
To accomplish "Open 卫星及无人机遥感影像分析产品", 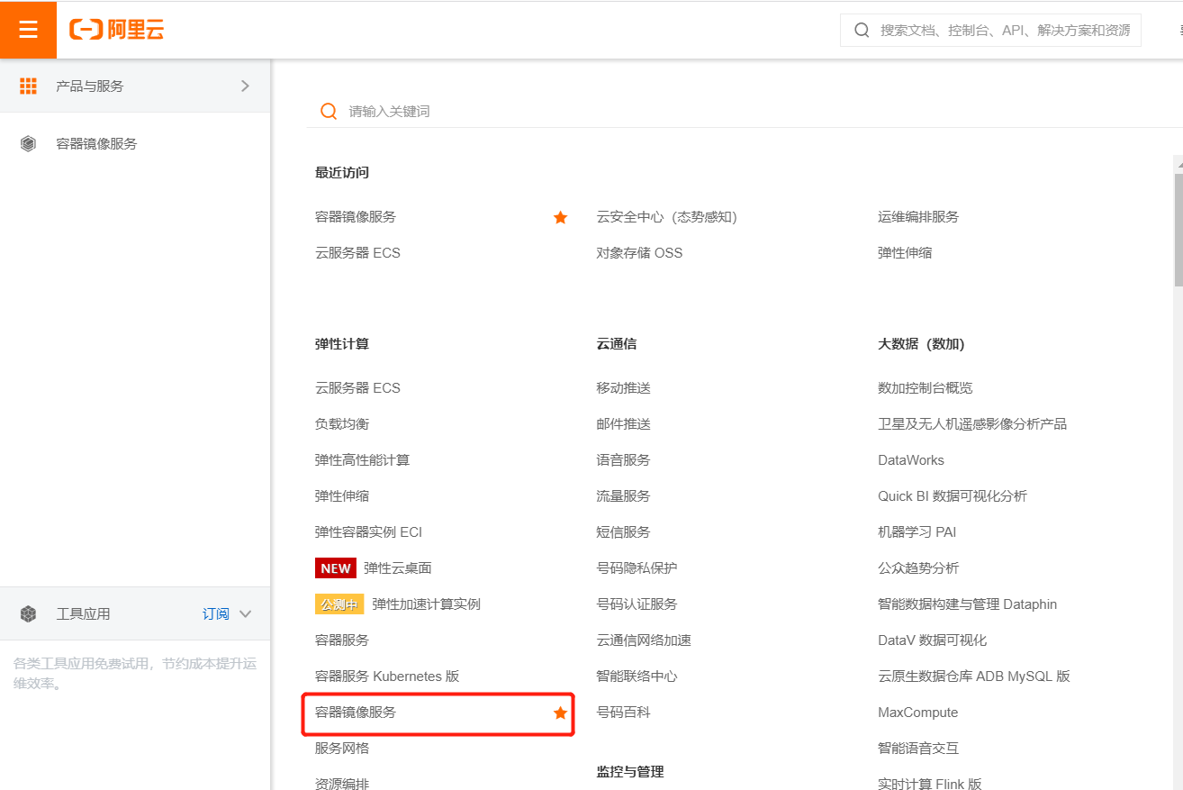I will [x=972, y=424].
